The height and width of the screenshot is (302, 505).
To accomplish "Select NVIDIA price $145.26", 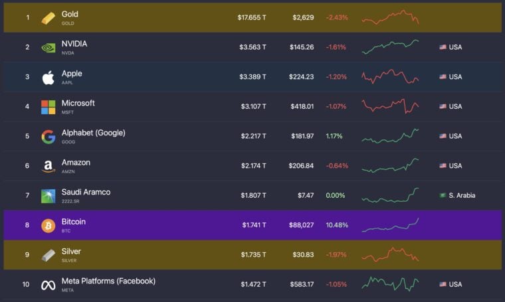I will pos(302,47).
